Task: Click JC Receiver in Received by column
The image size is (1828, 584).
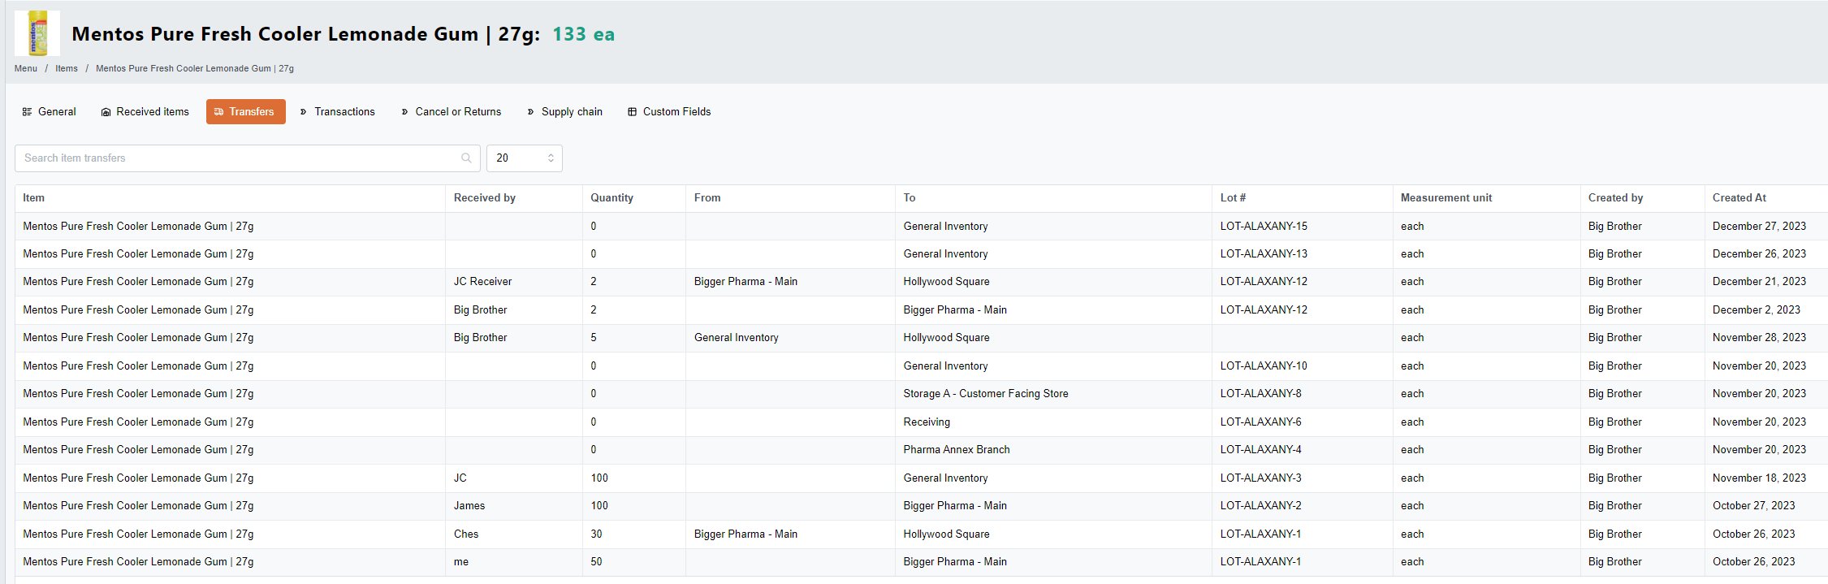Action: tap(482, 281)
